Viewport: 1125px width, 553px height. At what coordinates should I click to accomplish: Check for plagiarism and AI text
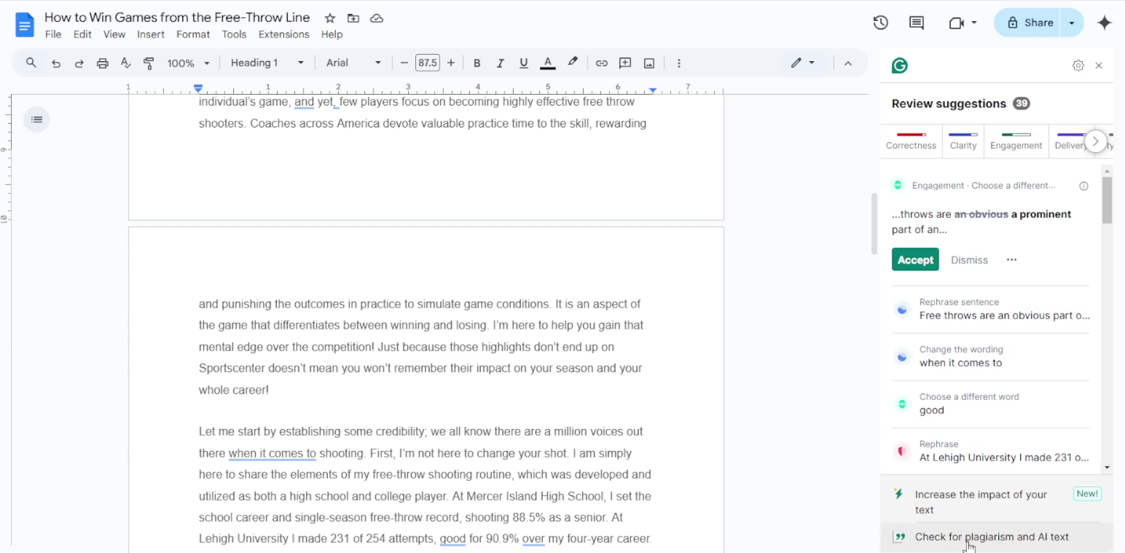point(991,537)
